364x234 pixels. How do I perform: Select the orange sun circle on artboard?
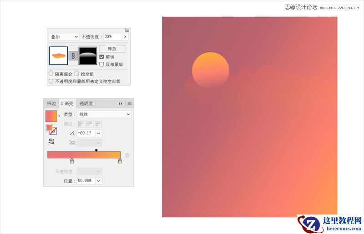(211, 70)
